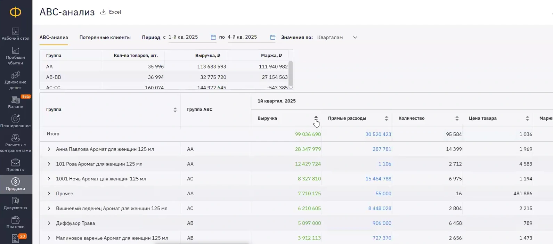Sort by Прямые расходы column

click(x=386, y=119)
